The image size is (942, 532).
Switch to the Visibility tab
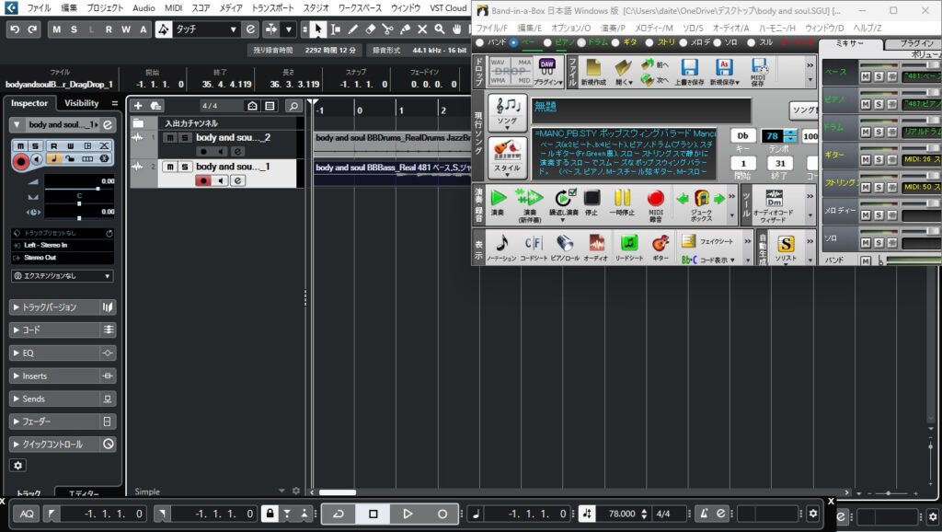pos(81,103)
